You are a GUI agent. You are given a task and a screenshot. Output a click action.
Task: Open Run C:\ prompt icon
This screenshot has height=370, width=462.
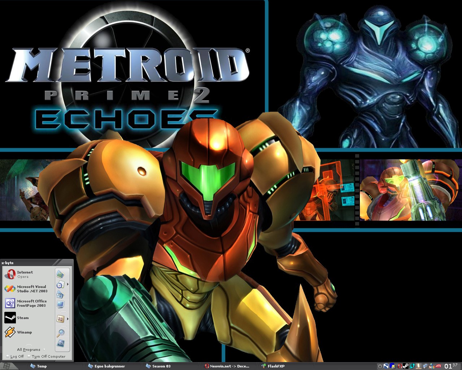[60, 343]
